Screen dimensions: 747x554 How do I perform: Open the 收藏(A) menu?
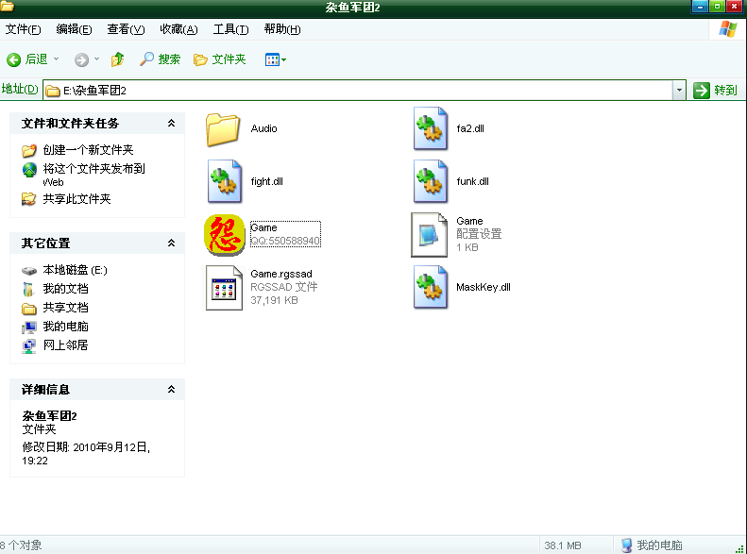[178, 29]
